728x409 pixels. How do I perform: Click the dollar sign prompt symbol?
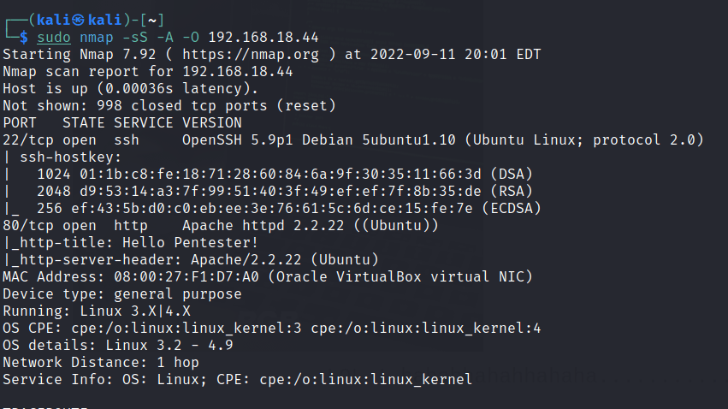tap(24, 38)
